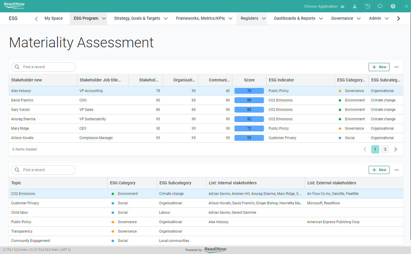Click Choose Application text

(x=320, y=6)
